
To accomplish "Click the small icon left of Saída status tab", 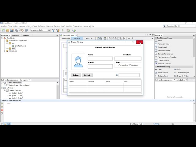I will 2,124.
